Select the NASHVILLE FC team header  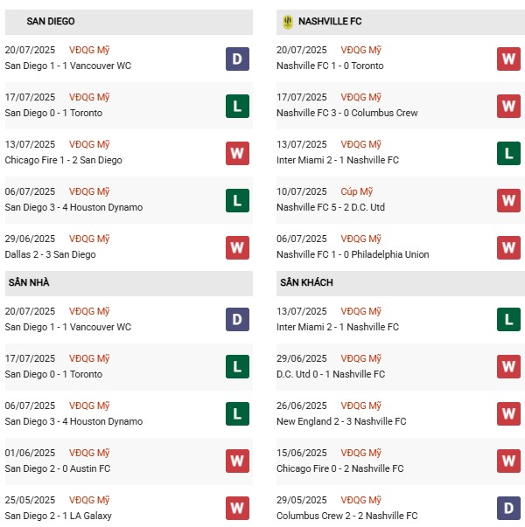click(330, 21)
